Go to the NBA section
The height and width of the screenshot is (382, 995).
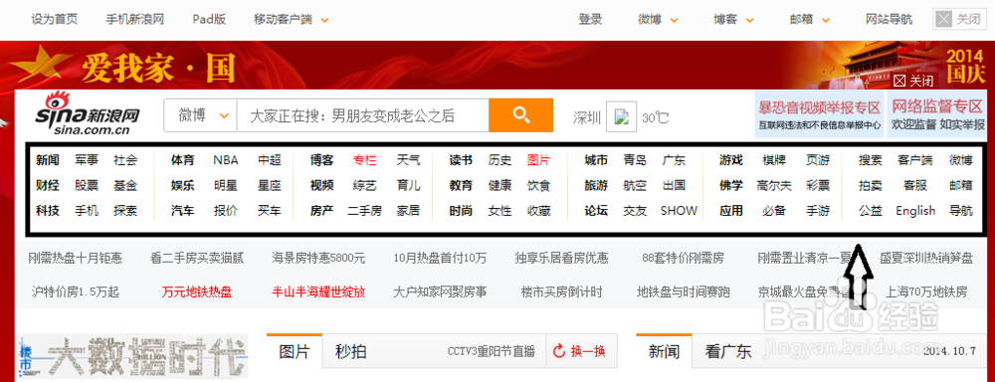[226, 160]
